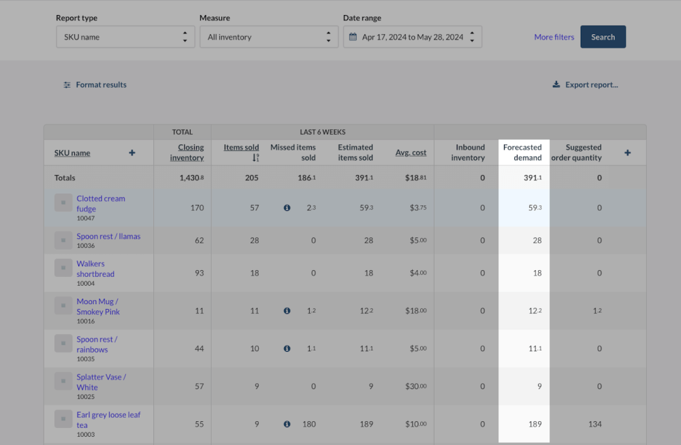Add a column using the plus next to SKU name
The height and width of the screenshot is (445, 681).
[131, 152]
